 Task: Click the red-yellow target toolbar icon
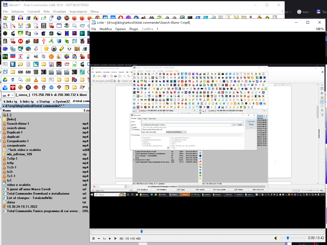(51, 57)
